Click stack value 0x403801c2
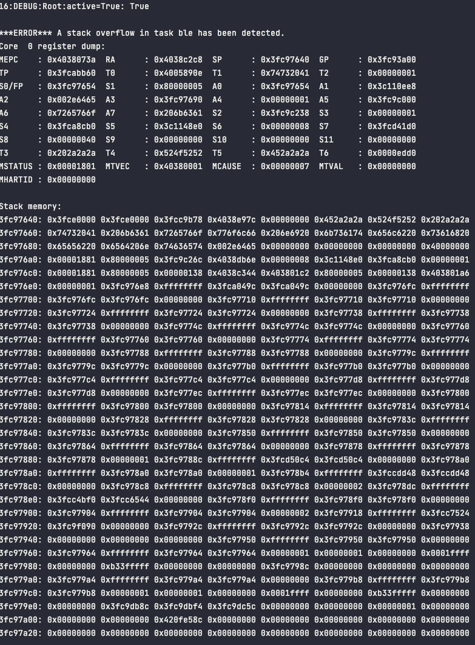The width and height of the screenshot is (475, 645). pos(285,273)
